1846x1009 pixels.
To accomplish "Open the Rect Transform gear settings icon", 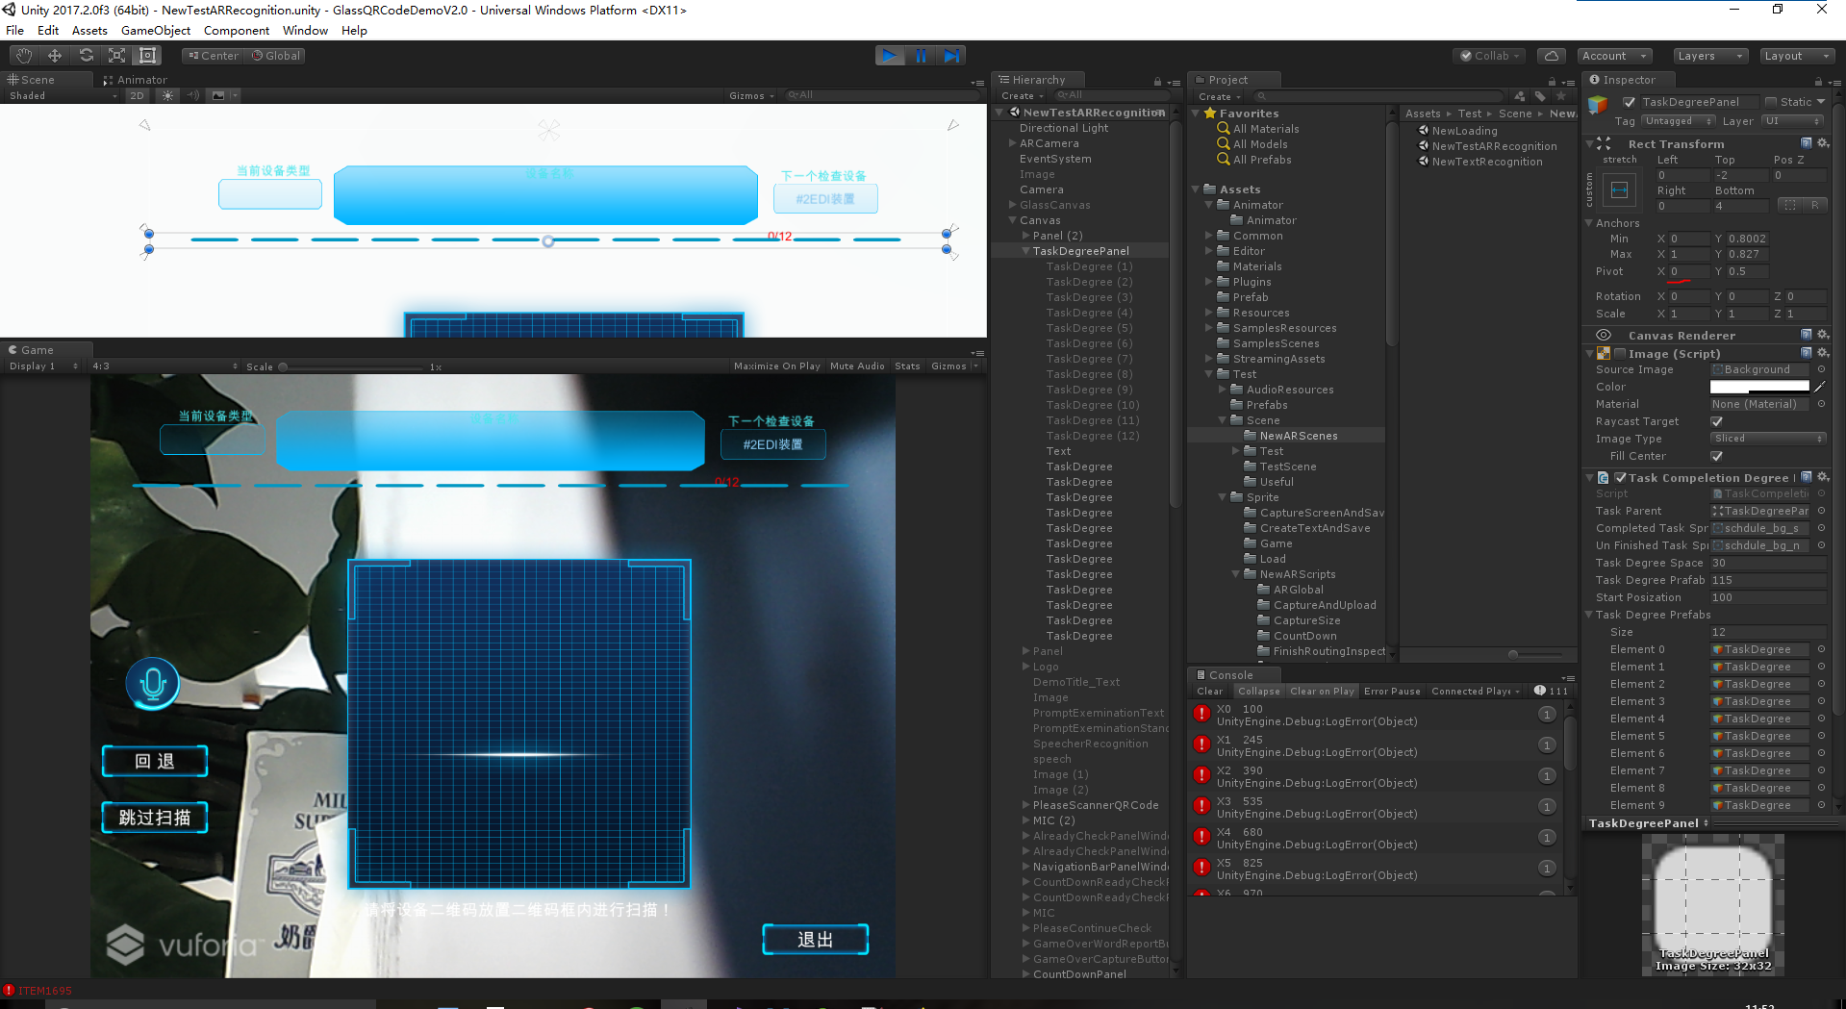I will point(1823,143).
